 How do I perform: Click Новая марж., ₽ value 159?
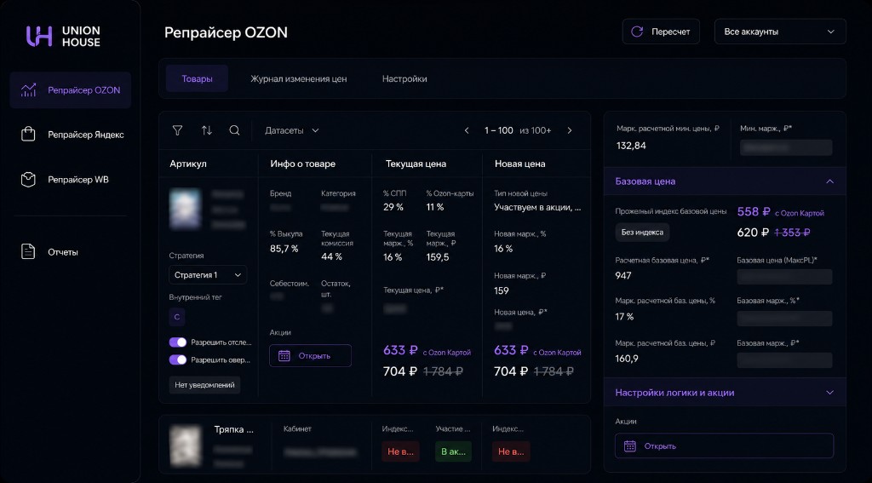point(501,290)
